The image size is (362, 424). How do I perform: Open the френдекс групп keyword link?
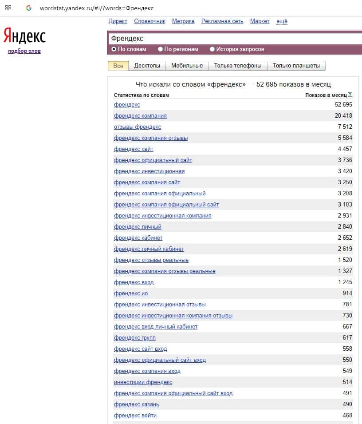click(x=135, y=337)
